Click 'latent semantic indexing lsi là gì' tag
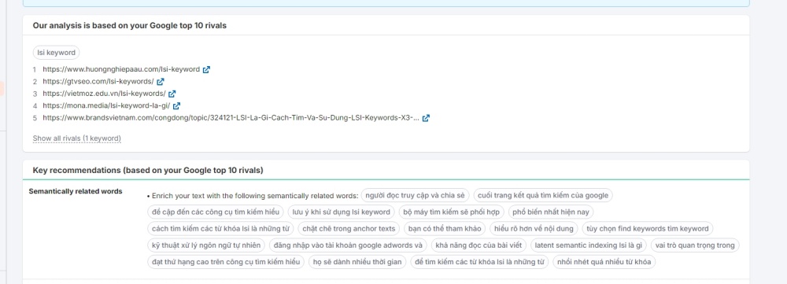Viewport: 787px width, 284px height. (589, 245)
